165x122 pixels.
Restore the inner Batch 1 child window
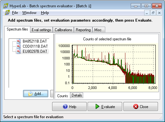tap(153, 13)
